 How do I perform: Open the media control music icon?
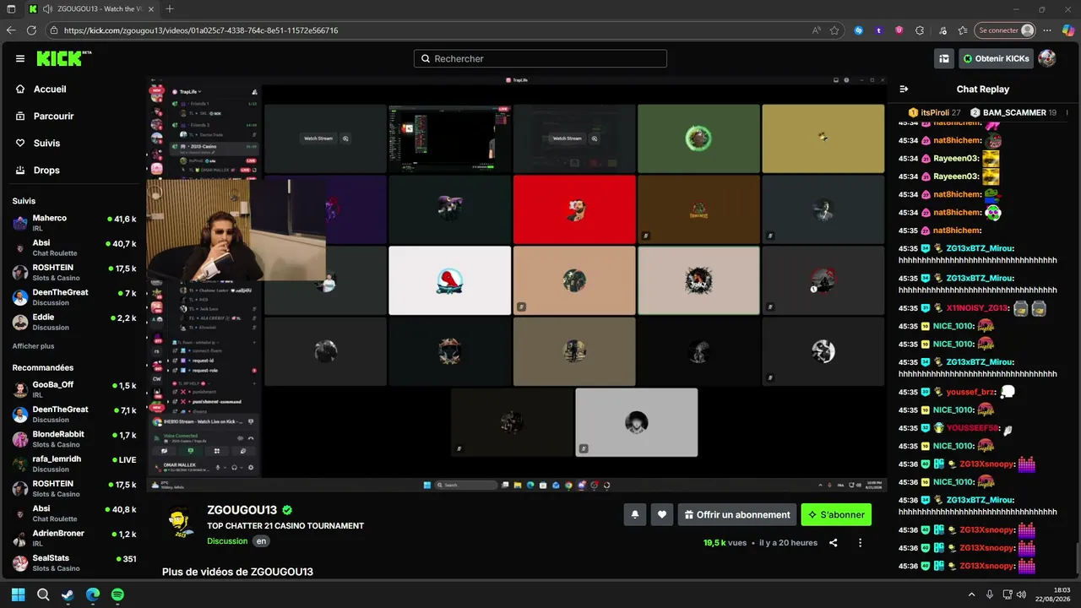[941, 30]
